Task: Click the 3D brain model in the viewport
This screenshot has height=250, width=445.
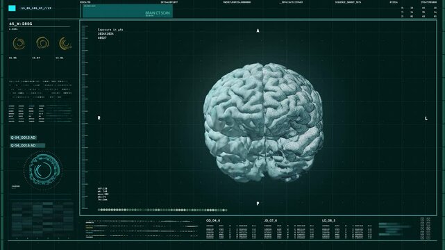Action: pyautogui.click(x=263, y=122)
